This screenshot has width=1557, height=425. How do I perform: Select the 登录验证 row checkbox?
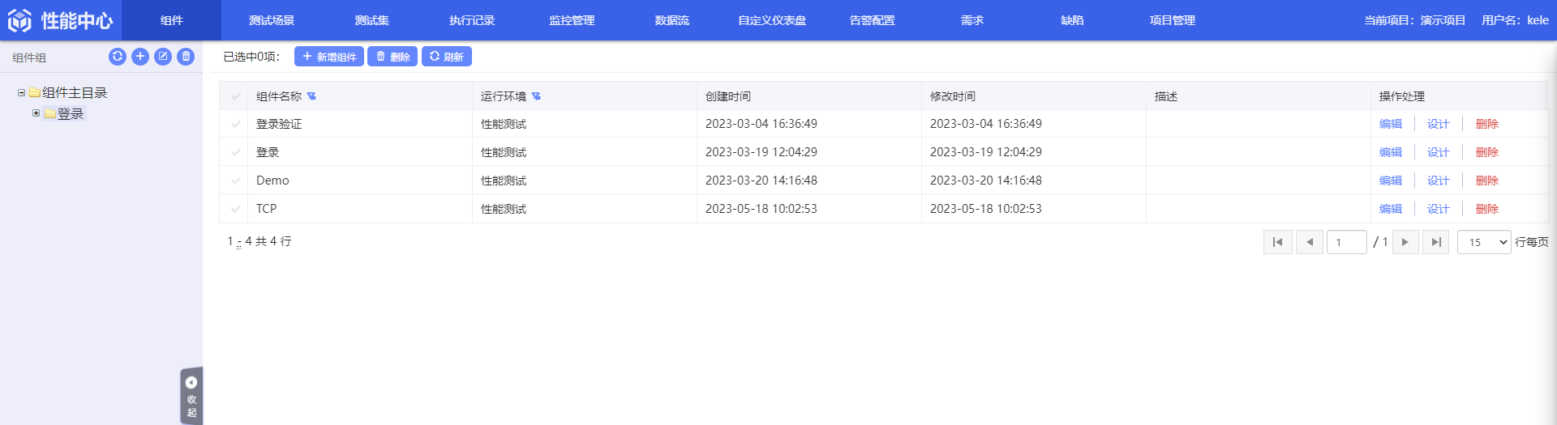(x=235, y=124)
